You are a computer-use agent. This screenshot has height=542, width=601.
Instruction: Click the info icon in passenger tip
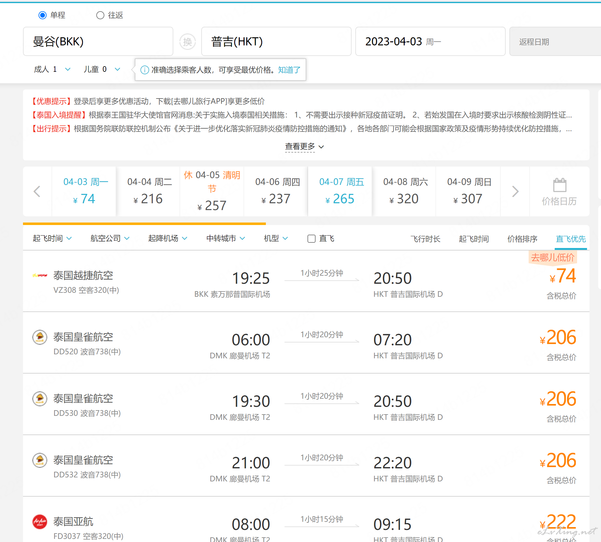click(145, 70)
